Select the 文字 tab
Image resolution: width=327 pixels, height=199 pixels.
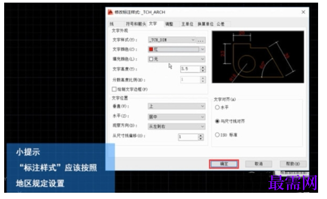[153, 24]
